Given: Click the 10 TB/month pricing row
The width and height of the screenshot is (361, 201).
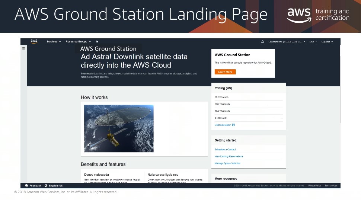Looking at the screenshot, I should pos(249,97).
